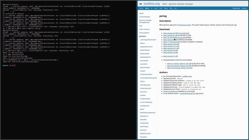Open the autostart/ patch entry

tap(144, 64)
